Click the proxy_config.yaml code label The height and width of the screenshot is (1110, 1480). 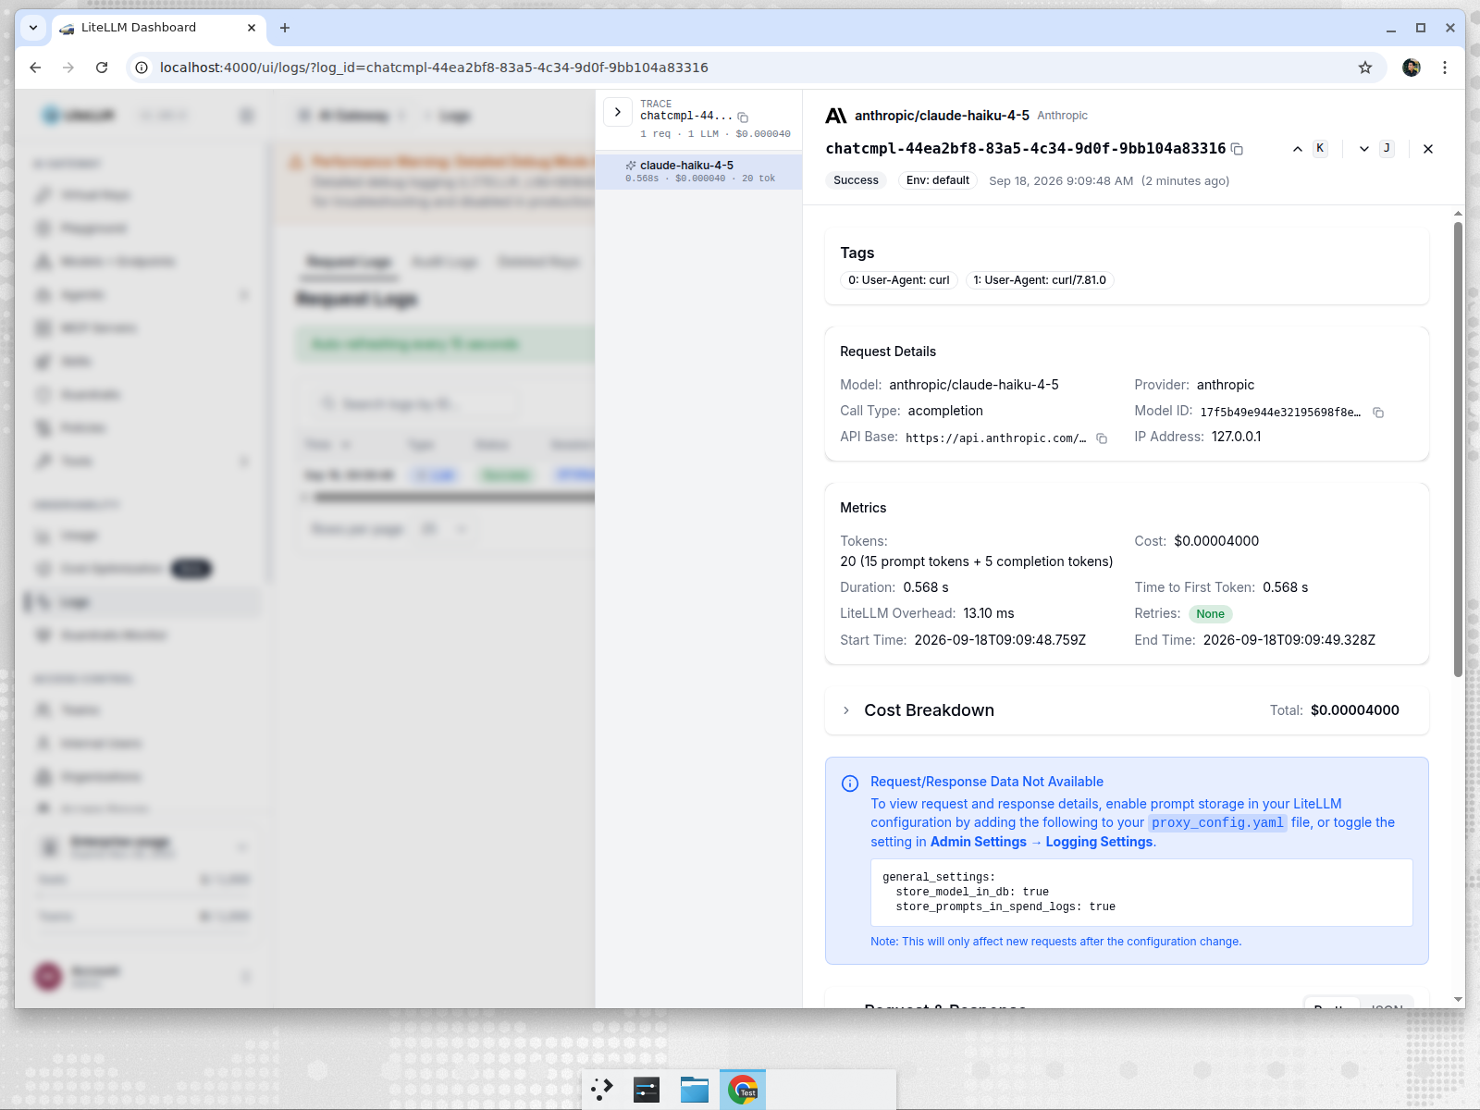[x=1217, y=822]
